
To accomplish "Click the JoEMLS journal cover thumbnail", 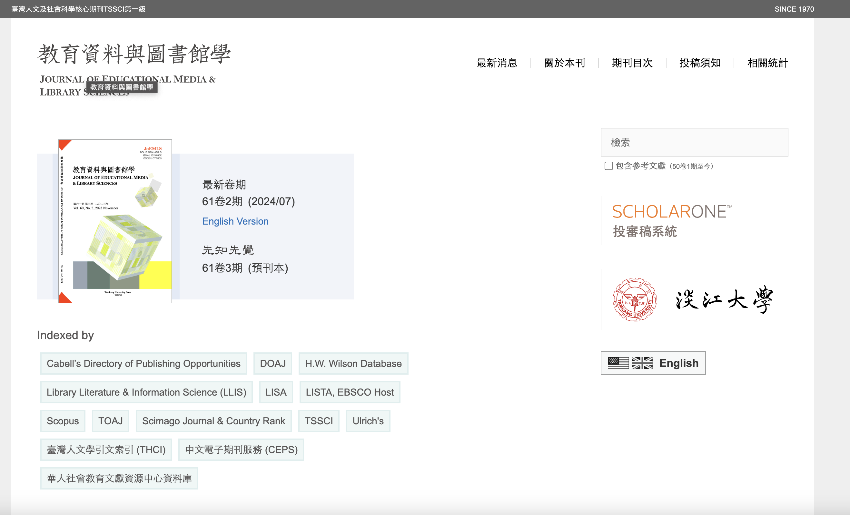I will (x=115, y=221).
